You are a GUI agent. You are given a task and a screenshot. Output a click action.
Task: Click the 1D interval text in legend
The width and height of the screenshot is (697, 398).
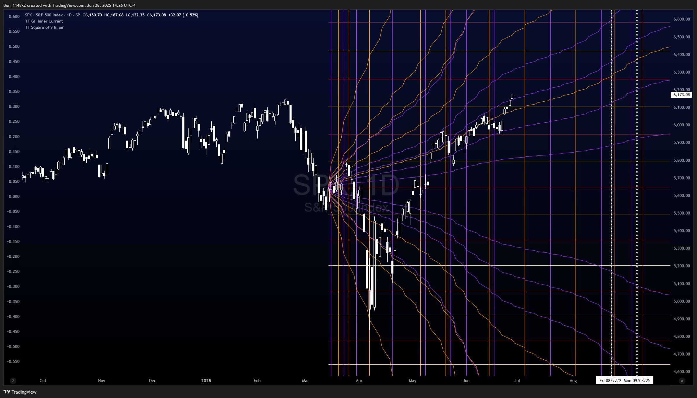69,15
